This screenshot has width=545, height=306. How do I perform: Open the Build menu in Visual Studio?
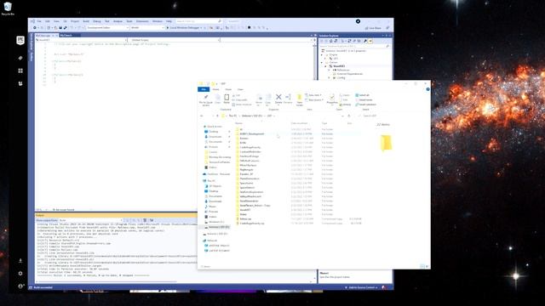tap(86, 21)
